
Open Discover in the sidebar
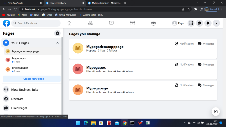coord(32,99)
